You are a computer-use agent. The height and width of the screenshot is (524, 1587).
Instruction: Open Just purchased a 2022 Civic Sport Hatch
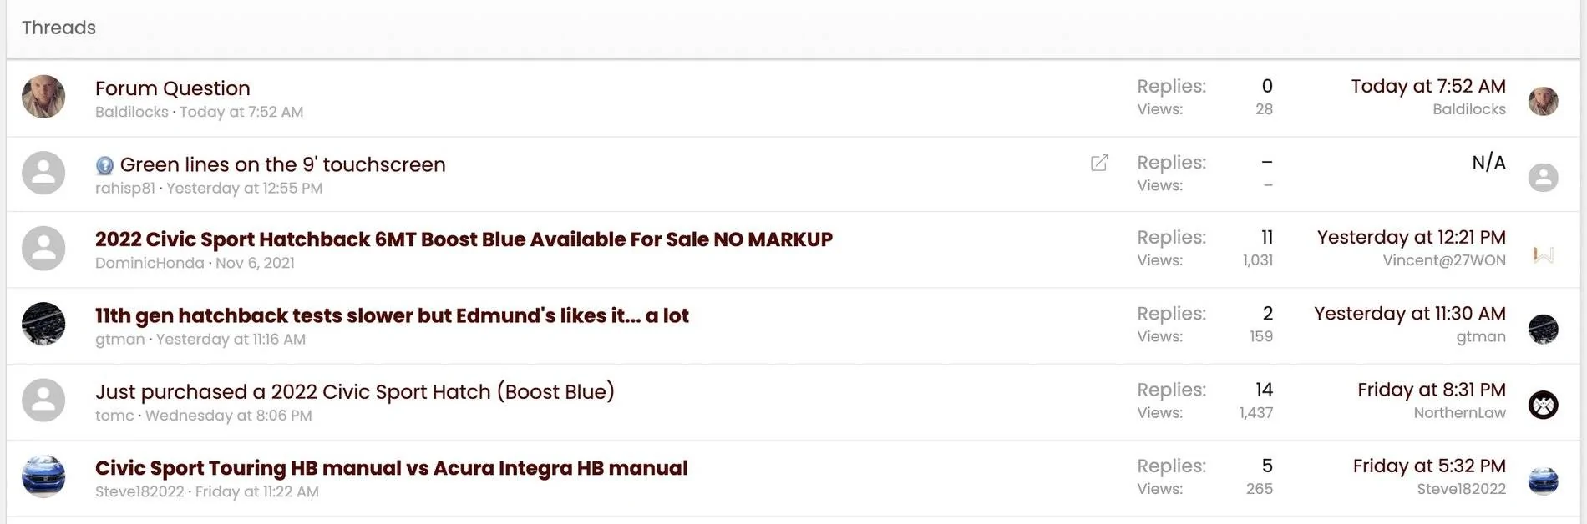click(x=355, y=391)
